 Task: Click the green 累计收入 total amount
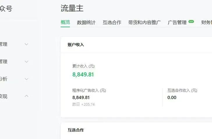(83, 74)
